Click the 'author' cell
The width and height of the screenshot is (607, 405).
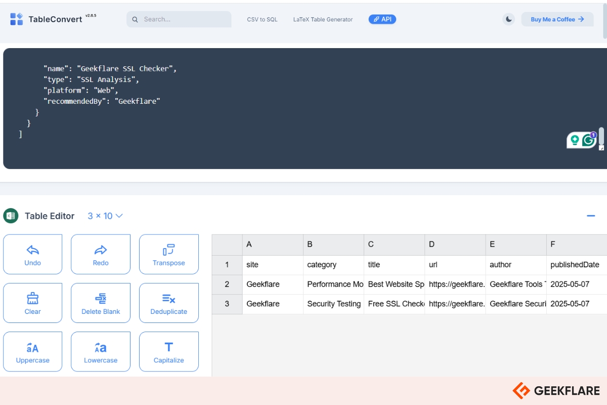coord(515,265)
